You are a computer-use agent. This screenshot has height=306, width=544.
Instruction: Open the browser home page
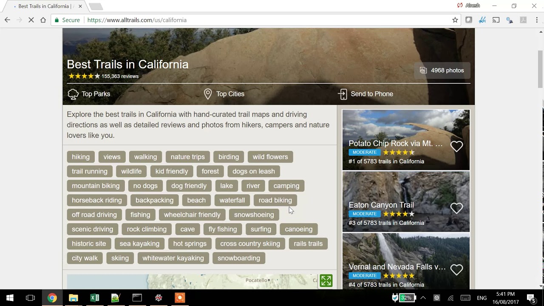click(x=43, y=20)
